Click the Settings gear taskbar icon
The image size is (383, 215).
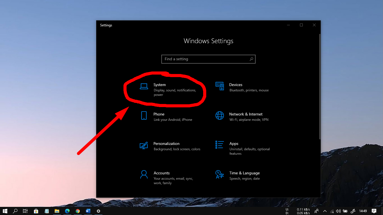(98, 211)
